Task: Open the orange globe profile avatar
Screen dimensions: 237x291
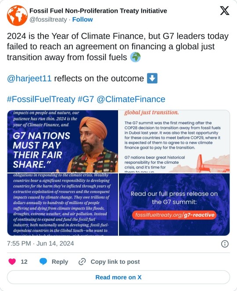Action: point(17,15)
